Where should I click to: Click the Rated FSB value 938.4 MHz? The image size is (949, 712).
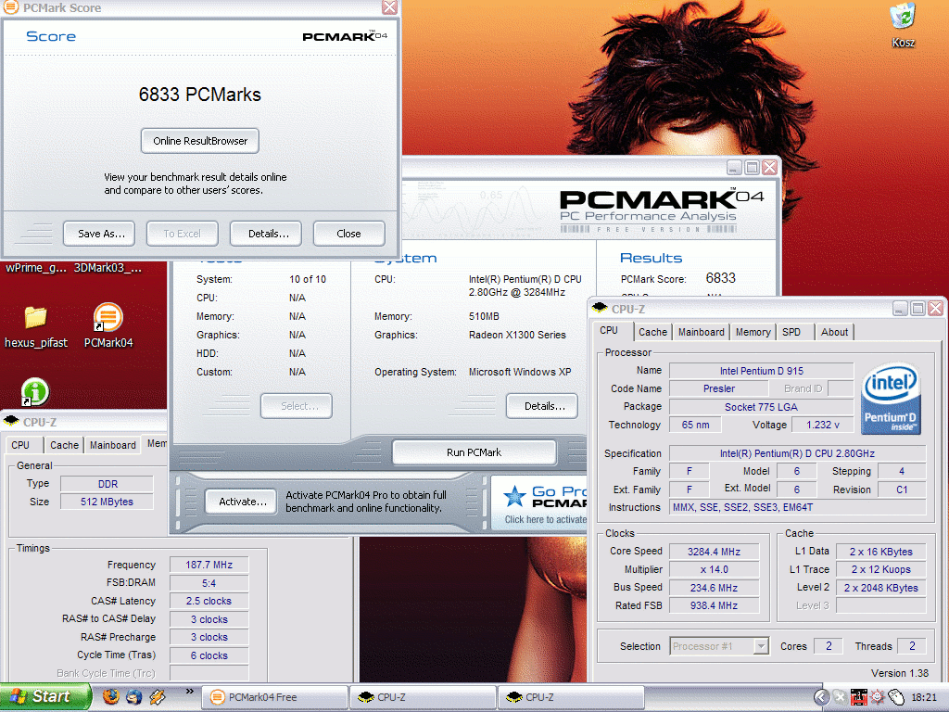tap(714, 604)
